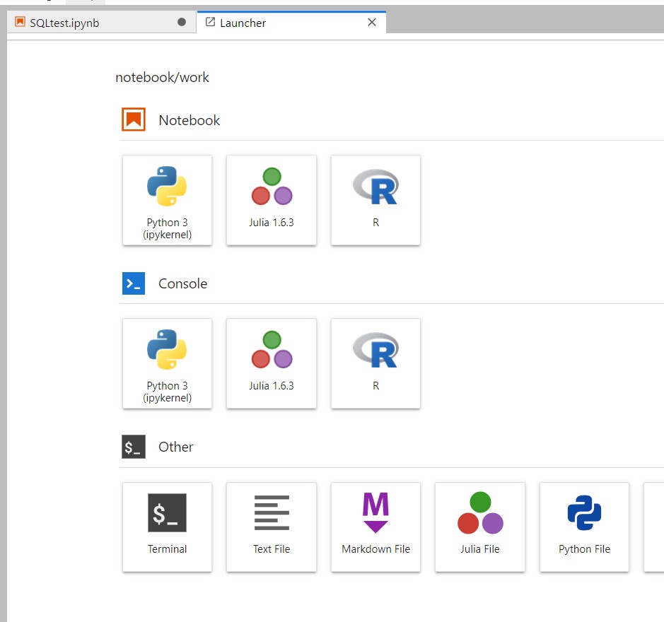
Task: Create a new Python File
Action: tap(584, 527)
